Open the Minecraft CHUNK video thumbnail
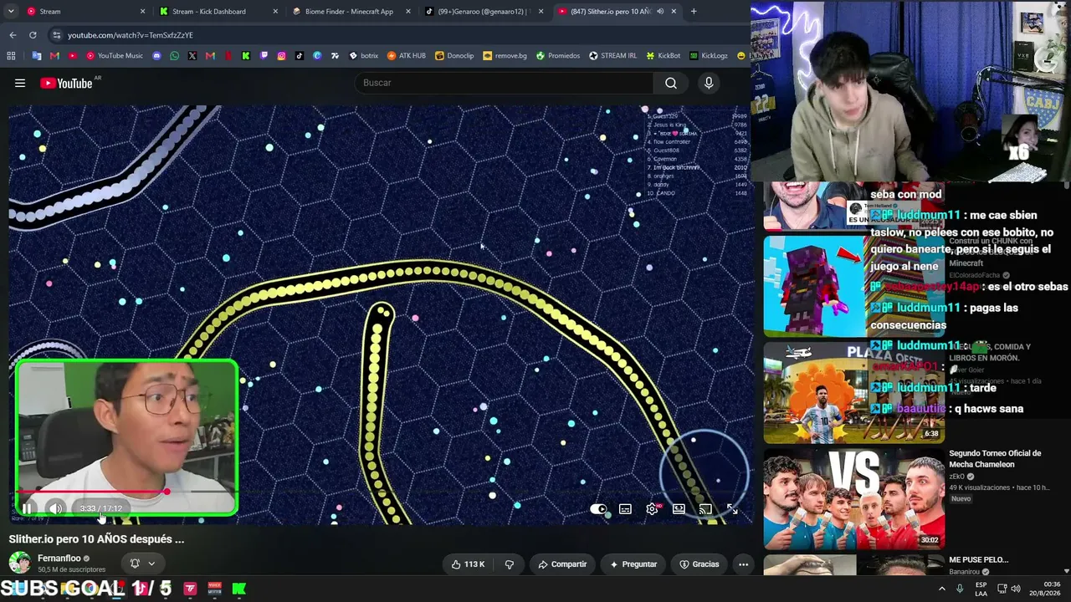Screen dimensions: 1071x602 coord(853,285)
